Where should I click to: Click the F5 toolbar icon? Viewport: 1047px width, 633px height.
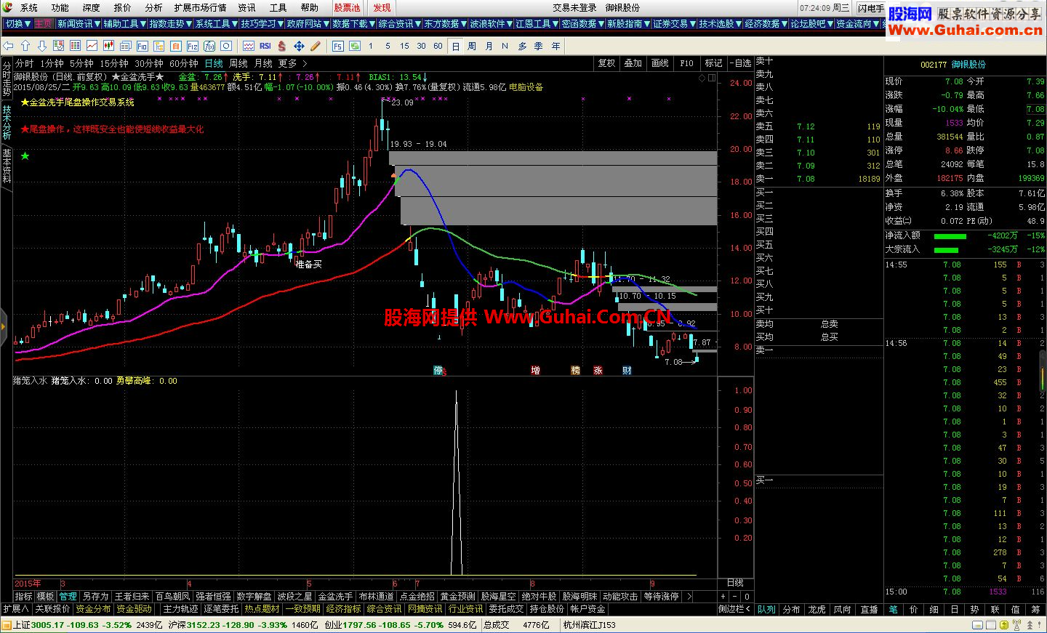tap(338, 46)
